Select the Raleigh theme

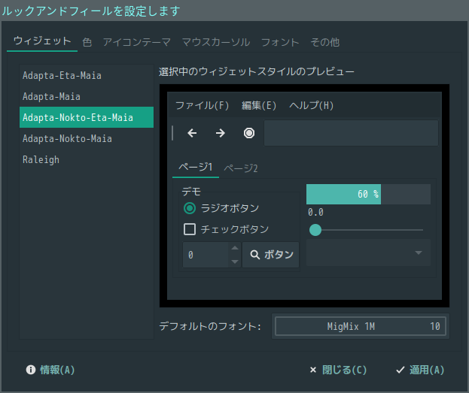87,159
